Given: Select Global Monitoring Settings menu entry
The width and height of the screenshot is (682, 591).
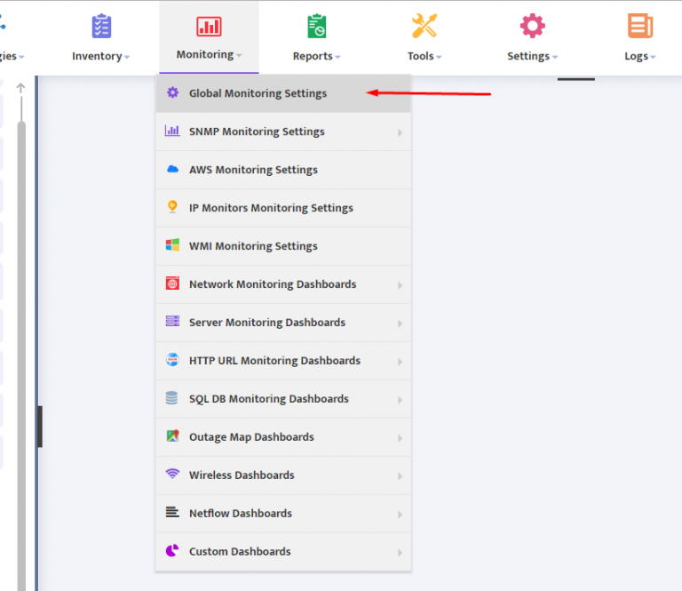Looking at the screenshot, I should 258,93.
